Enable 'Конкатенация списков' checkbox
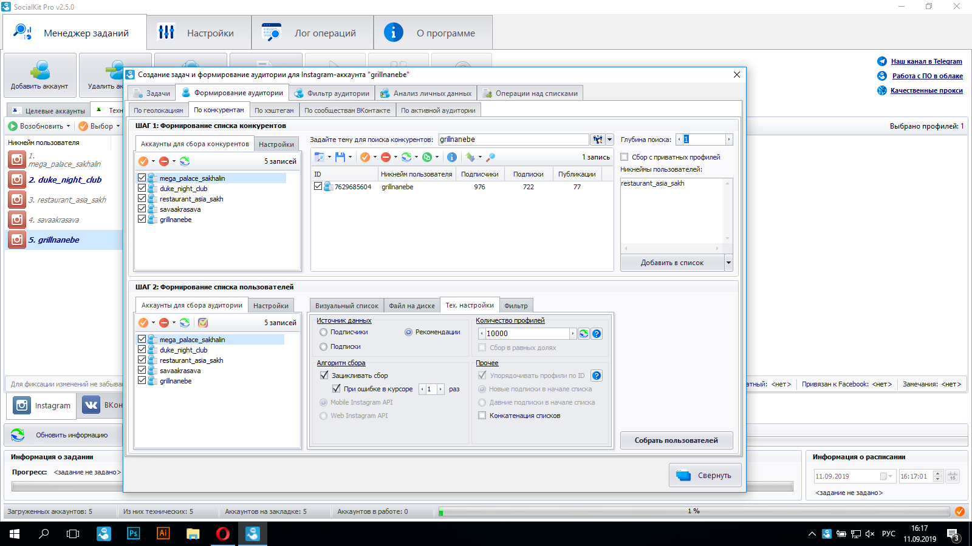 tap(482, 416)
